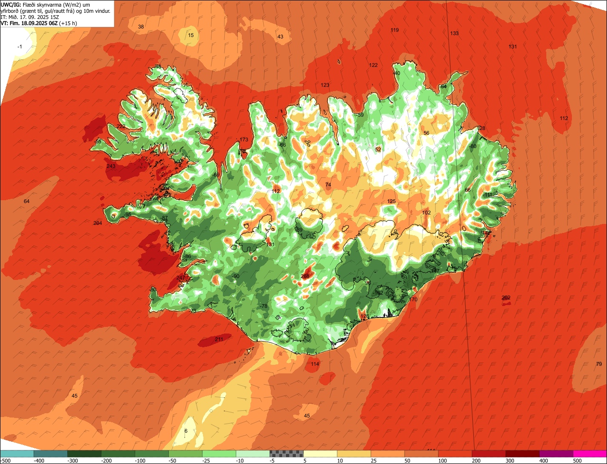Screen dimensions: 607x464
Task: Click the sea value 204 west of Snæfellsnes
Action: (x=98, y=223)
